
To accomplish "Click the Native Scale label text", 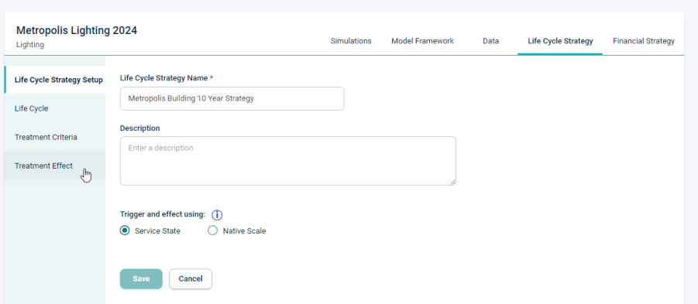I will [x=244, y=231].
